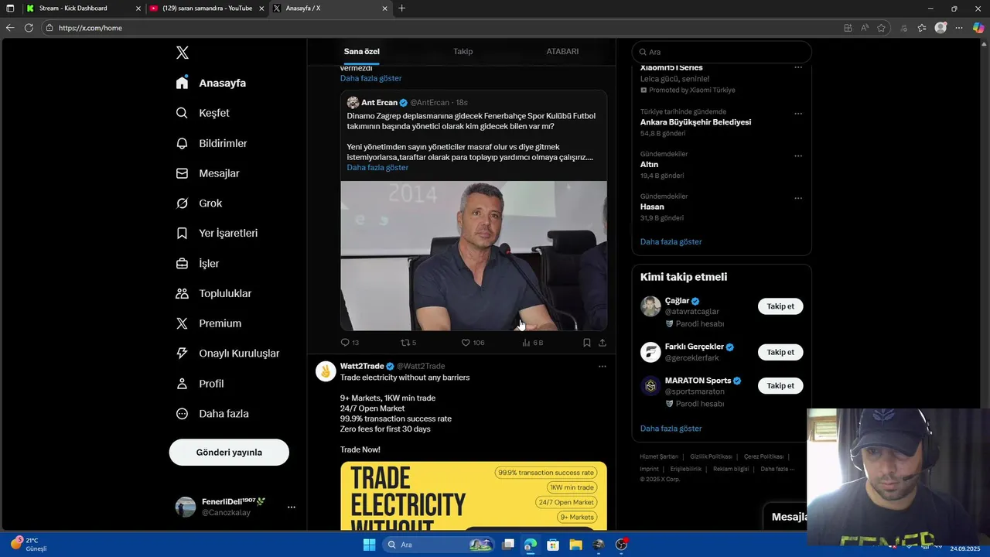990x557 pixels.
Task: Open account menu dots next to FenerliDeli
Action: click(x=292, y=507)
